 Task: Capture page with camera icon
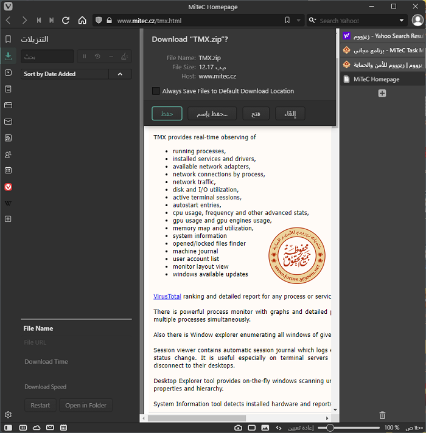click(x=238, y=428)
